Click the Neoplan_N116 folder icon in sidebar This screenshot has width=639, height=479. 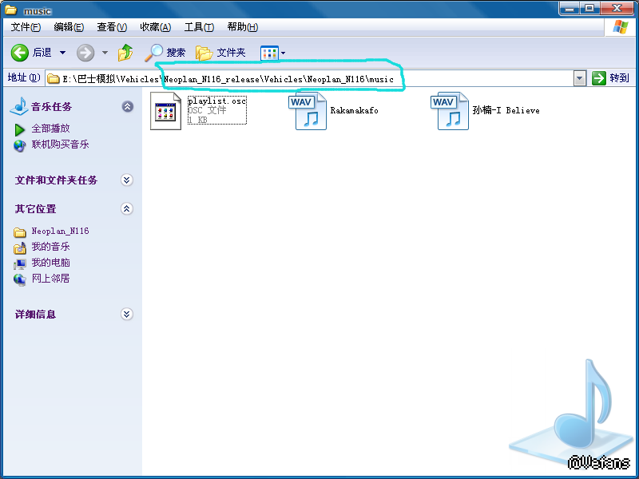[19, 232]
